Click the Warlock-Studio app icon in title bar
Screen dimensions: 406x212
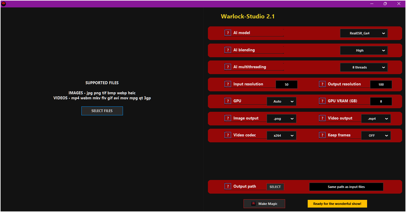pyautogui.click(x=4, y=4)
